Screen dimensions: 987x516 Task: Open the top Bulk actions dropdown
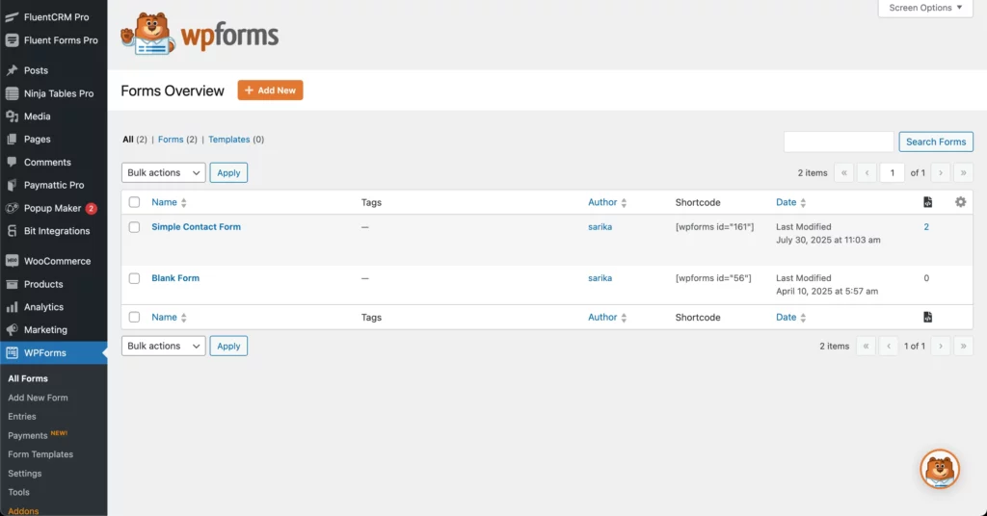164,172
